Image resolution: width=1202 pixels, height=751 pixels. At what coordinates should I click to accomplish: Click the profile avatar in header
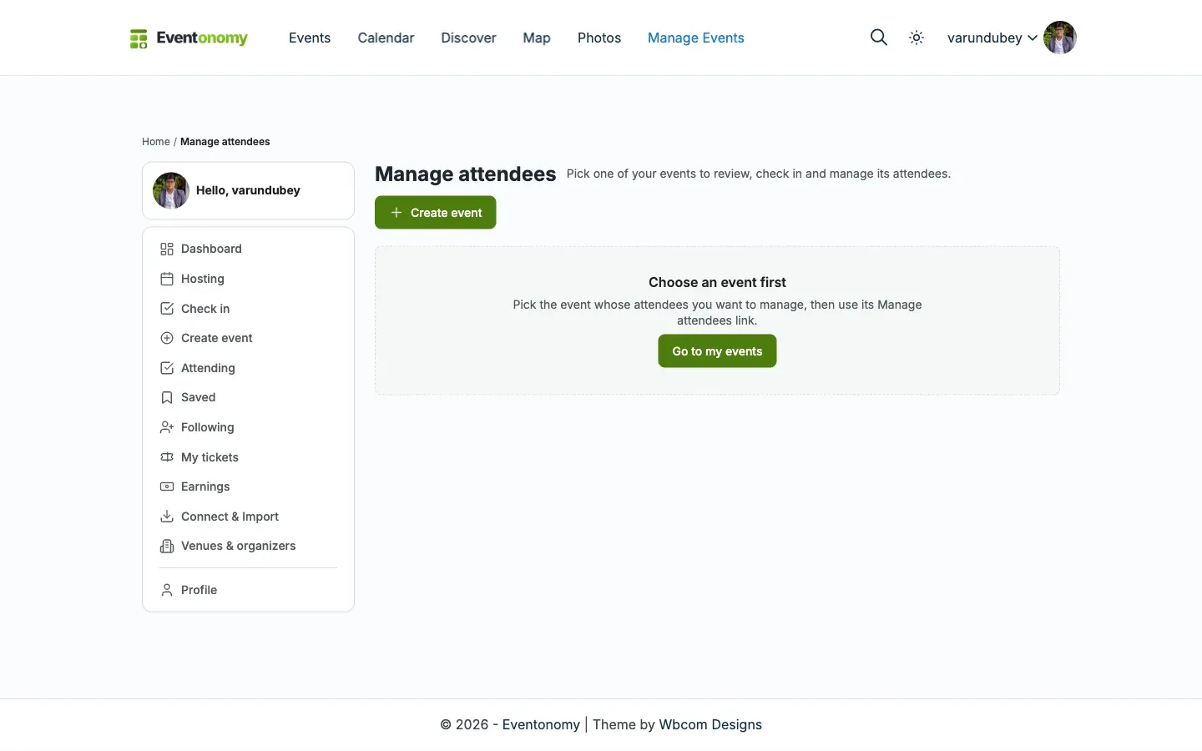coord(1060,38)
